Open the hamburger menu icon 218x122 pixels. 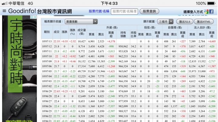pos(4,11)
